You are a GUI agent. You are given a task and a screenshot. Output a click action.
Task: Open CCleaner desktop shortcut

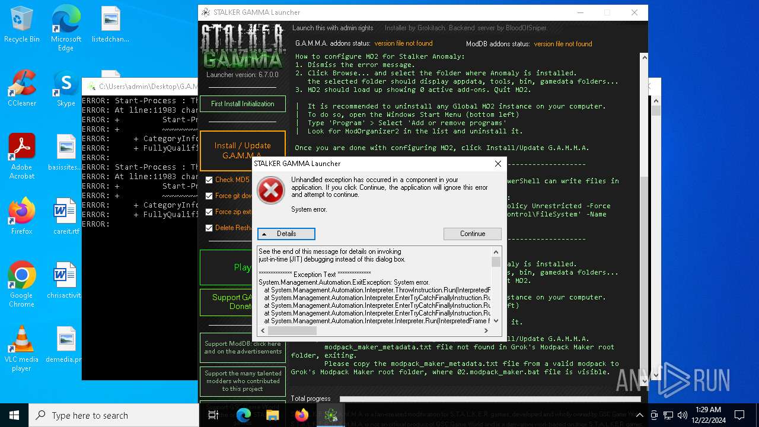(x=21, y=89)
